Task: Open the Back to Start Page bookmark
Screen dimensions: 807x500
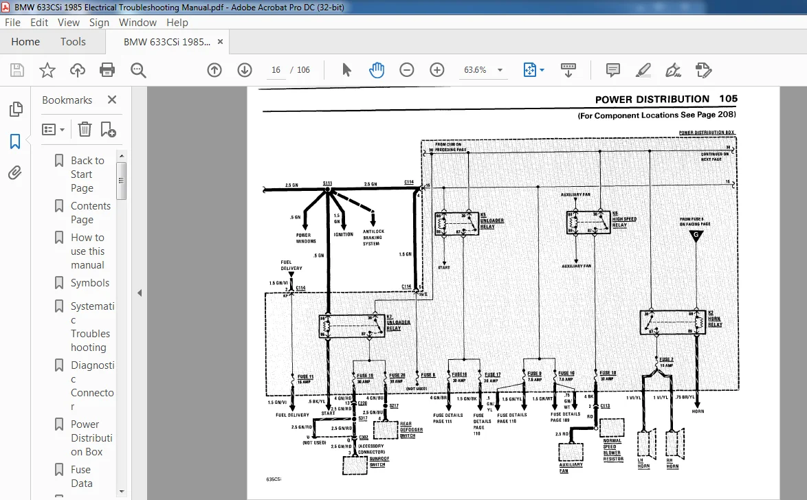Action: point(87,174)
